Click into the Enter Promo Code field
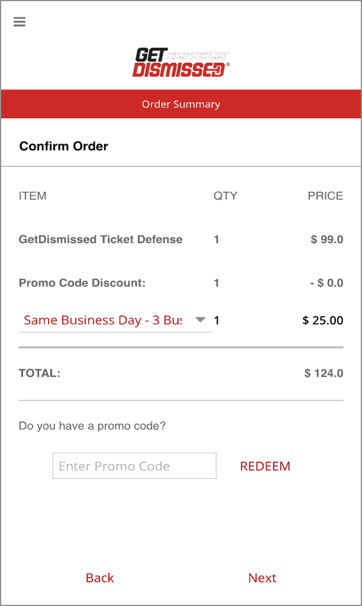Viewport: 362px width, 606px height. (134, 466)
